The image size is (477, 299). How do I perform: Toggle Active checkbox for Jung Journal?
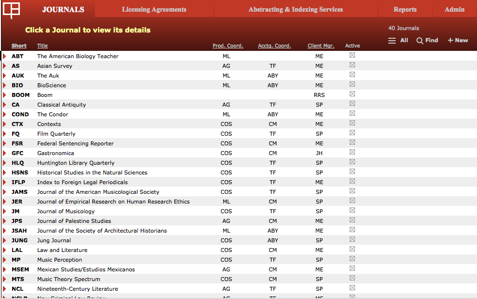(x=352, y=239)
